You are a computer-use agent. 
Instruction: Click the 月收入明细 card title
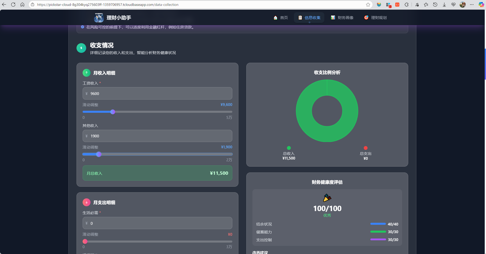pyautogui.click(x=104, y=73)
